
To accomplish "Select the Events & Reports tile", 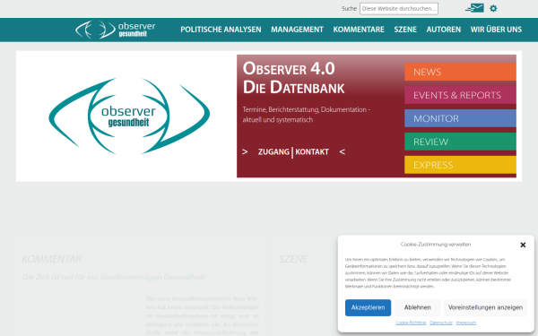I will coord(460,95).
